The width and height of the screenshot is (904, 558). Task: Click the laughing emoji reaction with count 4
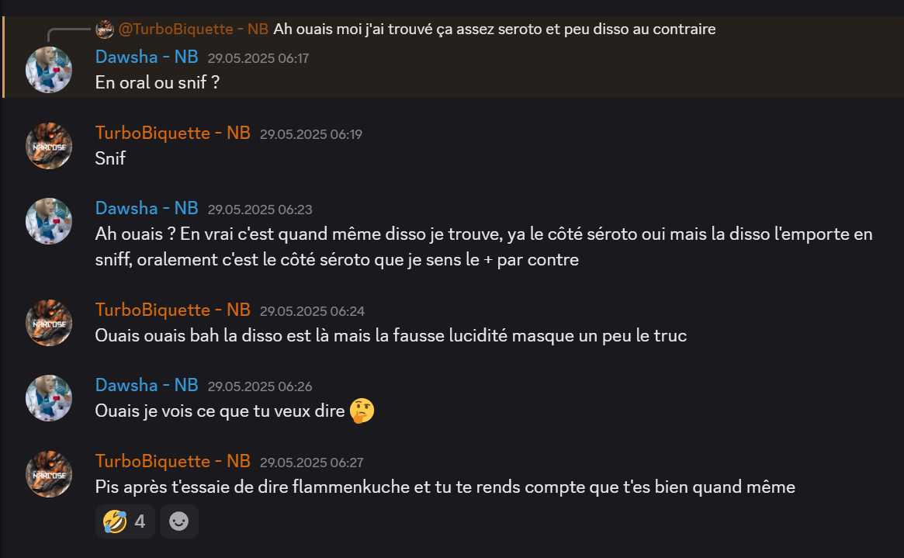[124, 522]
